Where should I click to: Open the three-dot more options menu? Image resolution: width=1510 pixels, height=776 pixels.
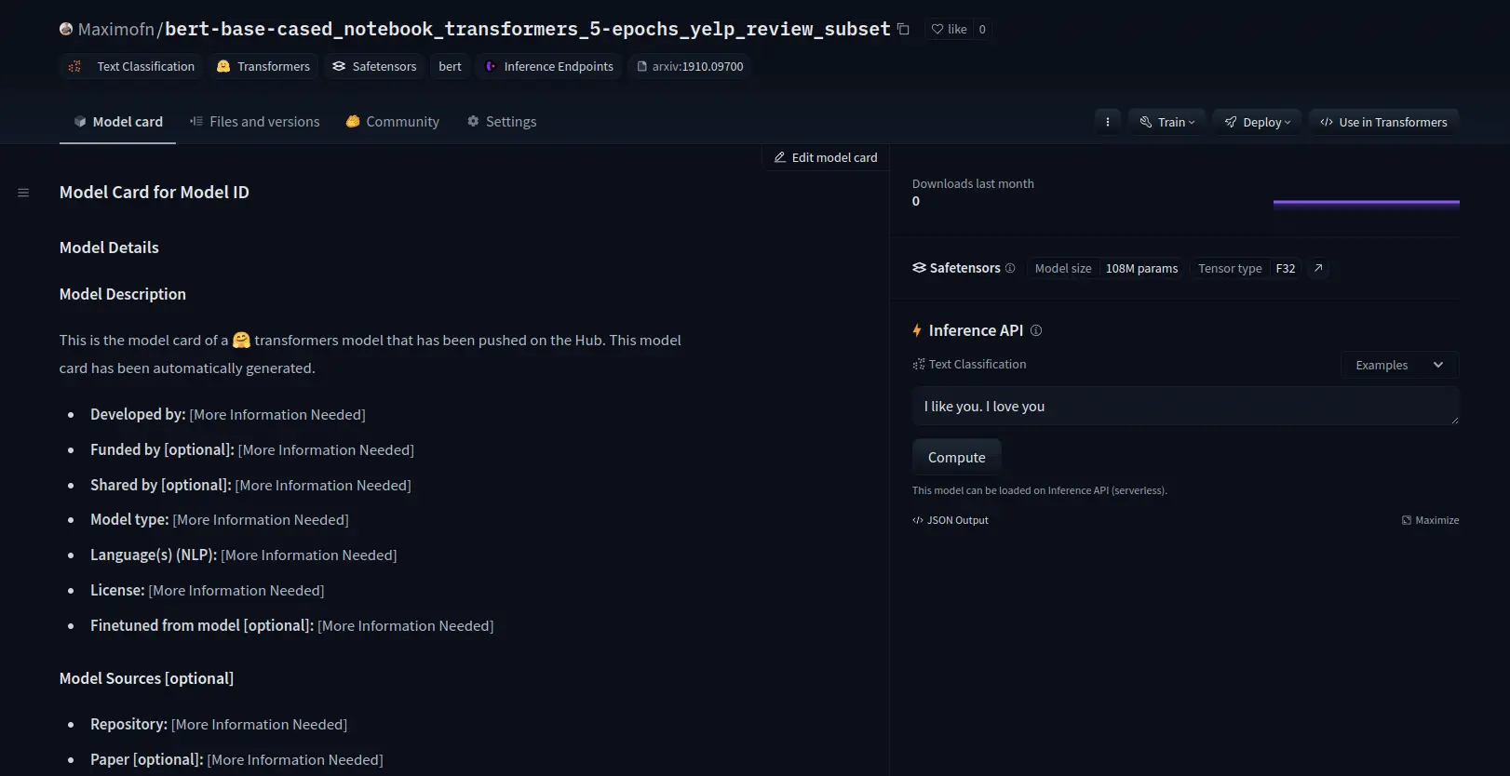[1107, 122]
